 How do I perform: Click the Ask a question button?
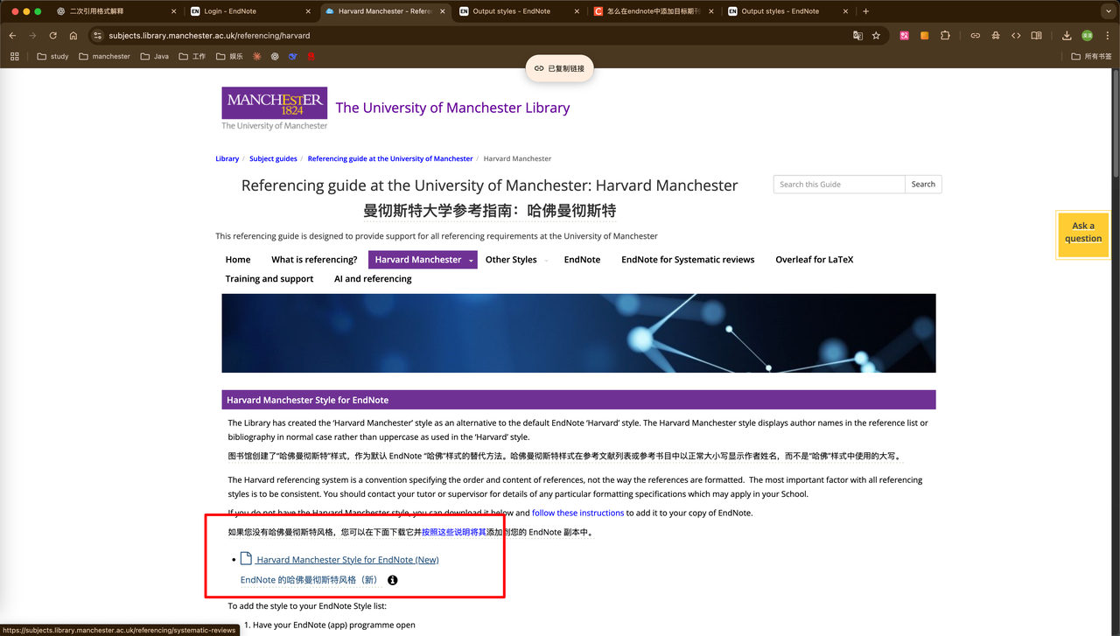tap(1083, 234)
